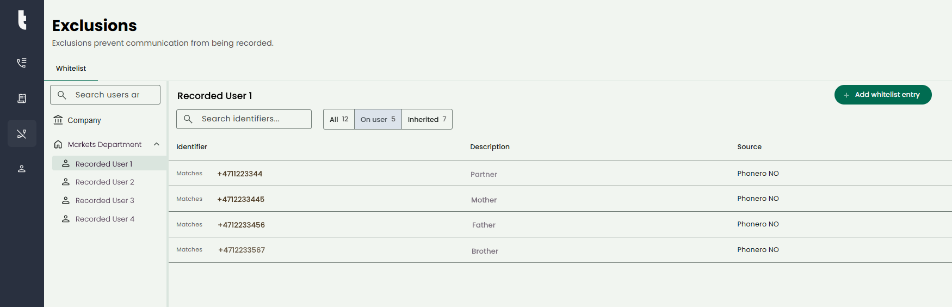Click identifier +4712233456

coord(242,225)
